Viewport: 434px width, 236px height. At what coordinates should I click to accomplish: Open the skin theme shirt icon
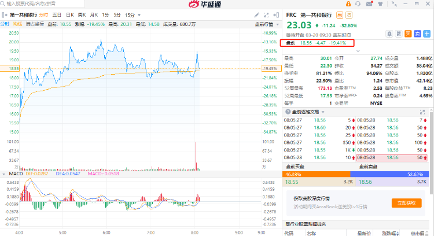(x=380, y=4)
